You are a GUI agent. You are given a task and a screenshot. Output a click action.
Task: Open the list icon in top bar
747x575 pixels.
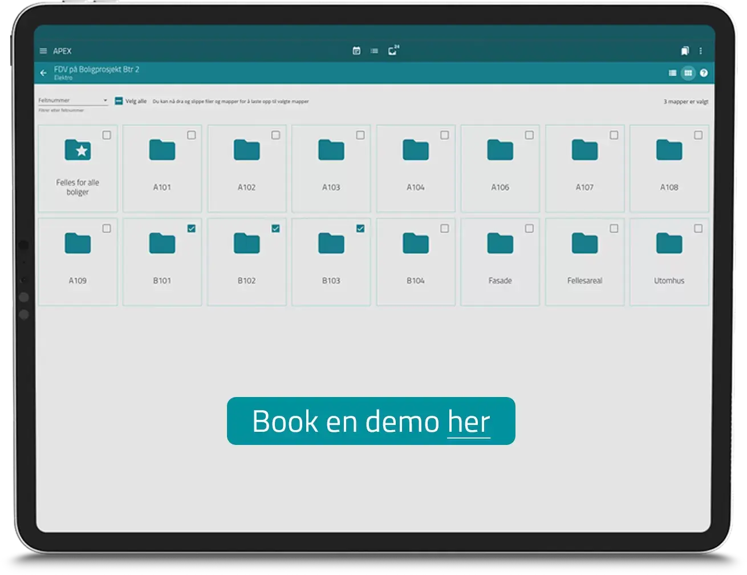374,51
